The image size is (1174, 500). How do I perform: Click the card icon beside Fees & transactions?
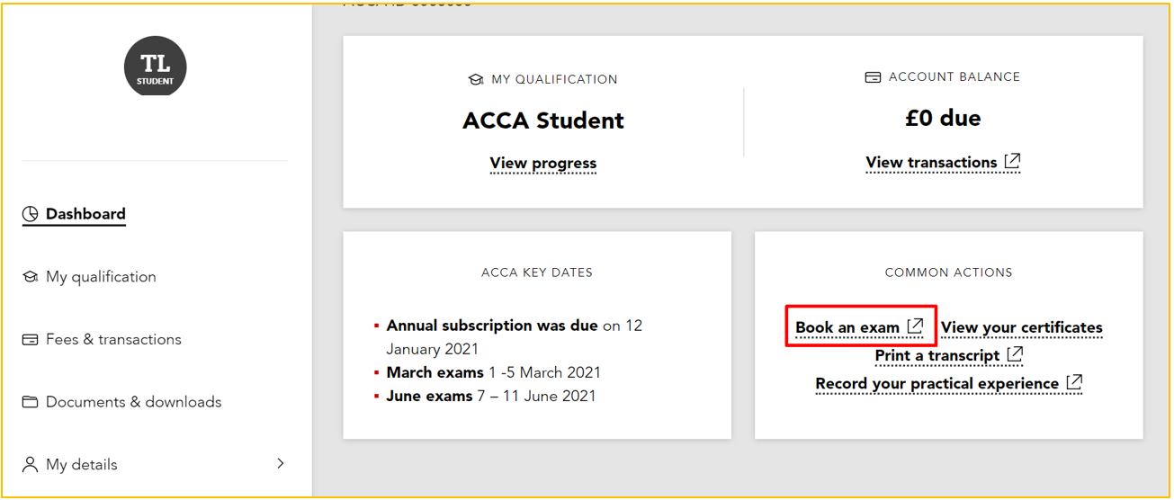pos(31,340)
